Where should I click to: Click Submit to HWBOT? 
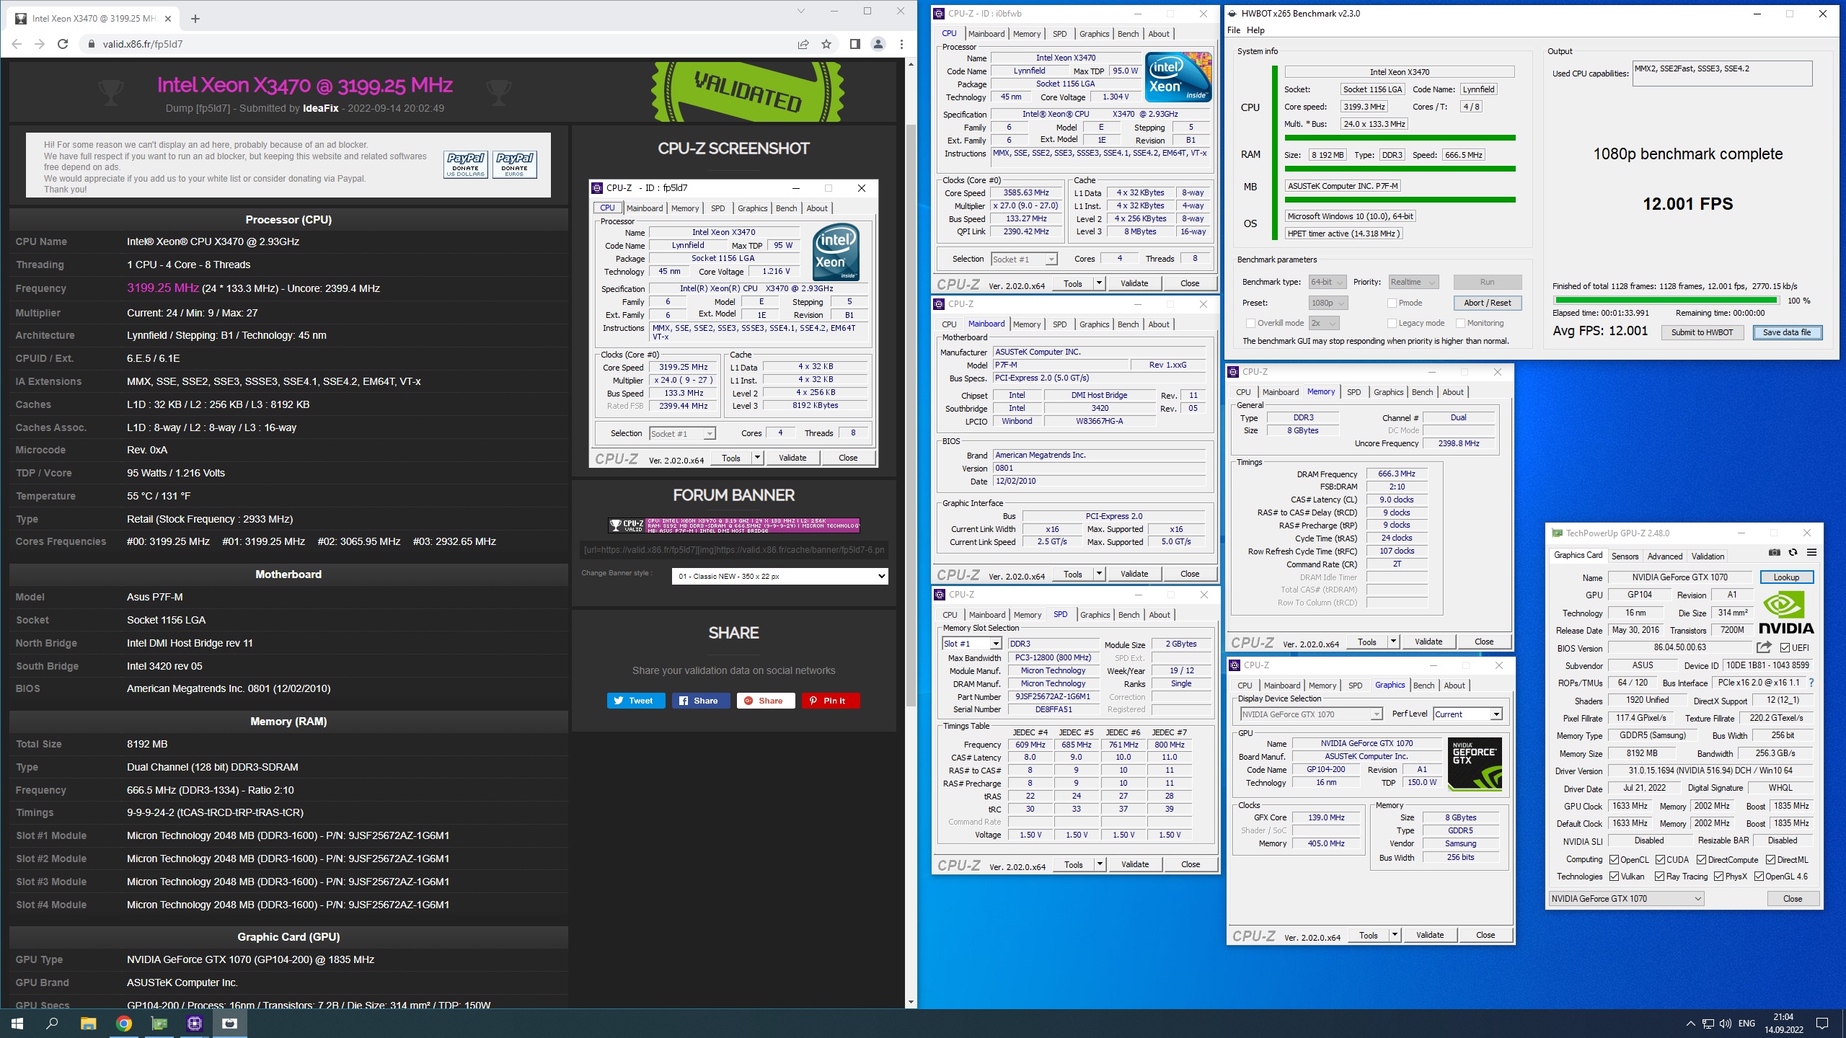1703,332
